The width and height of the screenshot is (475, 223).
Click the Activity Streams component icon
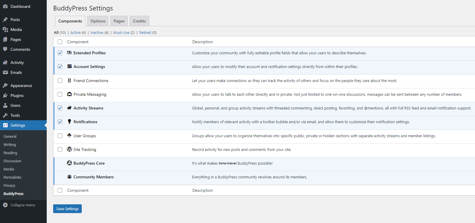pyautogui.click(x=69, y=108)
